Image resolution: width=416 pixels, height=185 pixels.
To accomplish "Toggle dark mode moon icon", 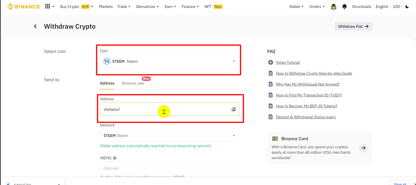I will (407, 6).
